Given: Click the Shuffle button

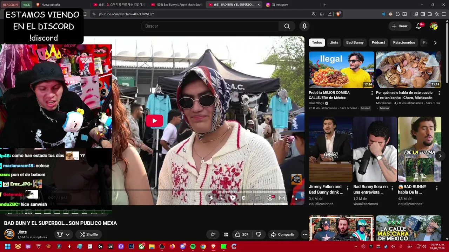Looking at the screenshot, I should click(x=89, y=234).
